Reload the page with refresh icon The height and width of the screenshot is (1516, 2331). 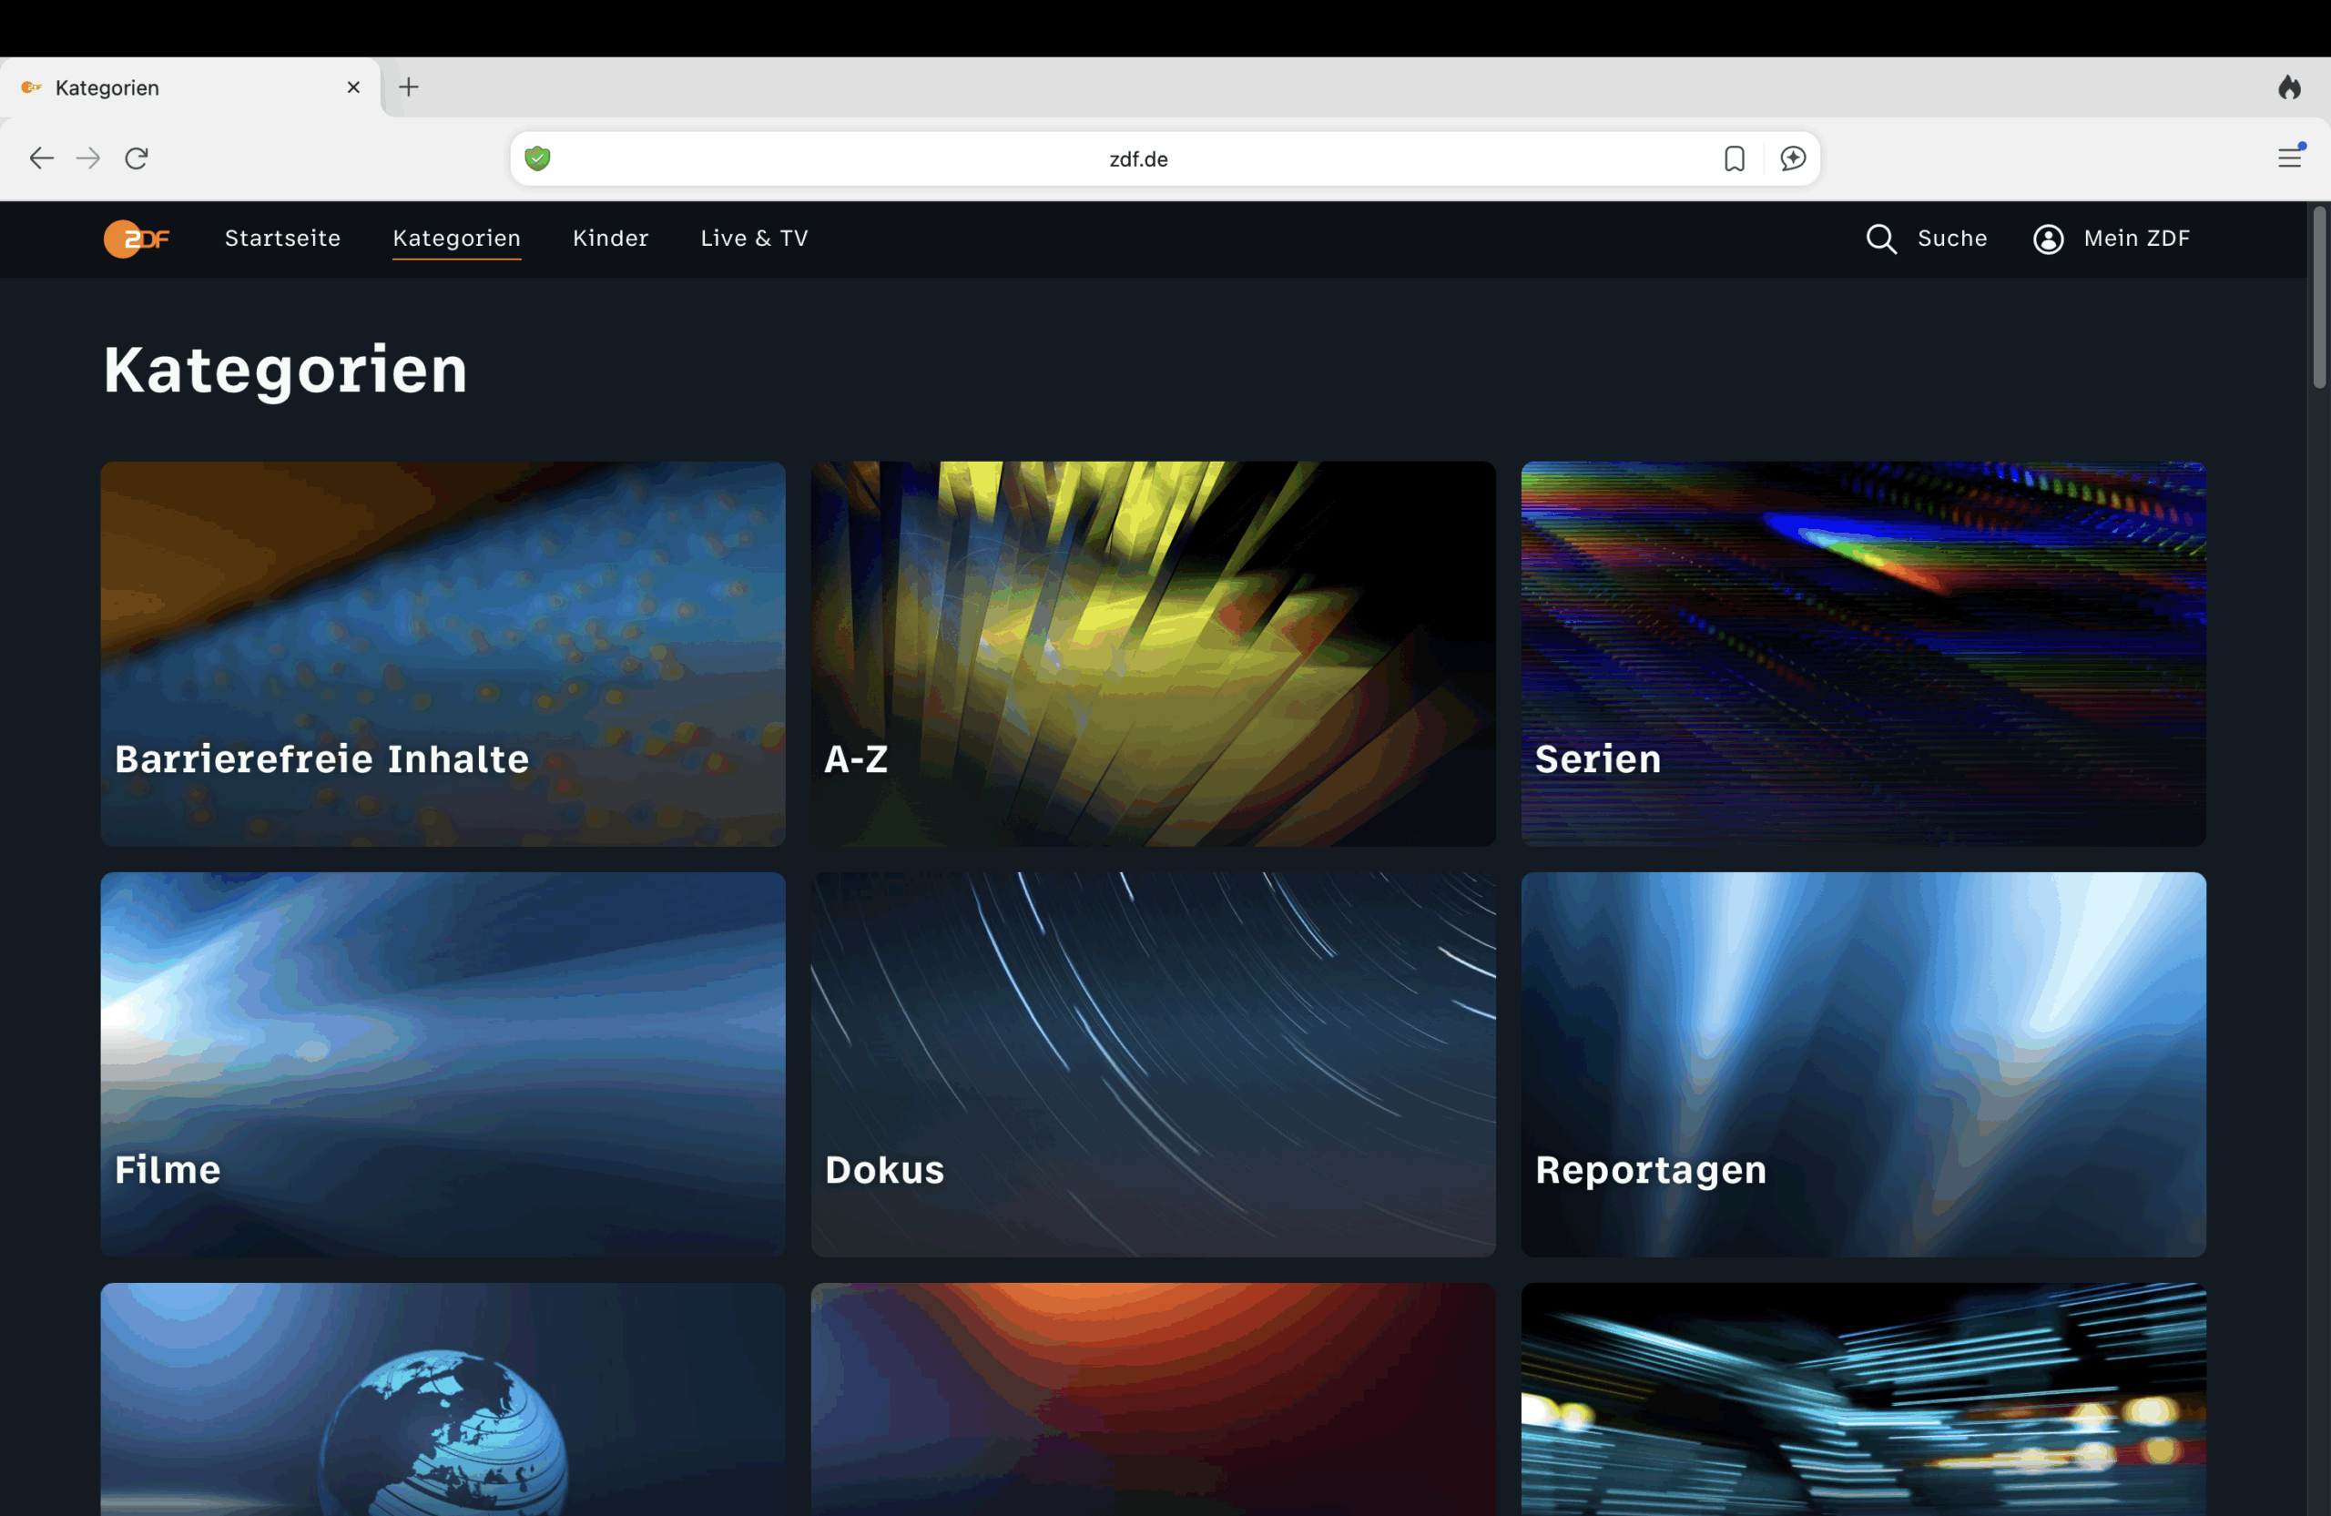(137, 158)
